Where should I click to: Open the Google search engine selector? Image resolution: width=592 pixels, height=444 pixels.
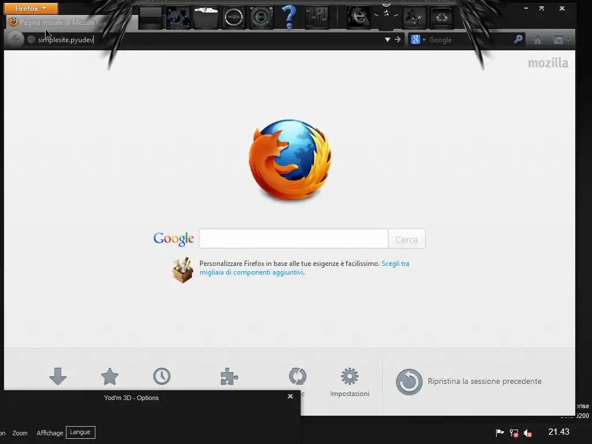tap(417, 40)
